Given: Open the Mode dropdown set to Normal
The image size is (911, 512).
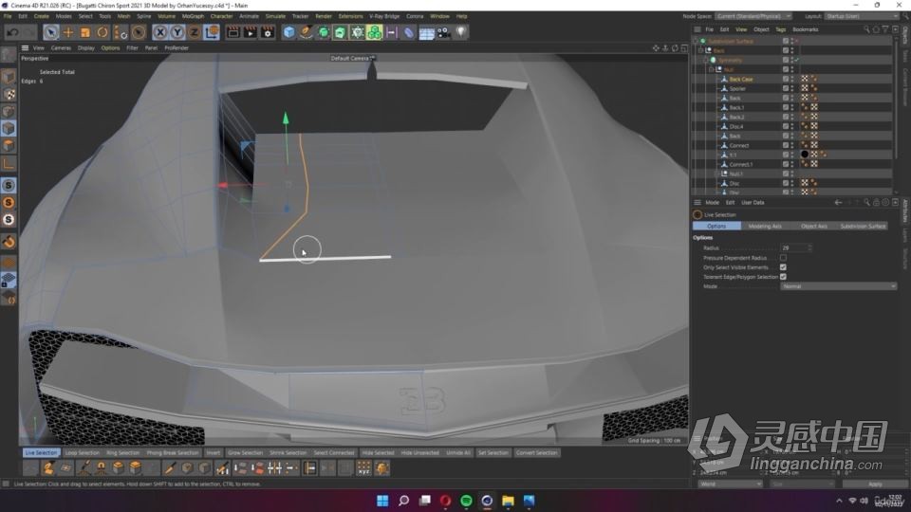Looking at the screenshot, I should pos(838,286).
